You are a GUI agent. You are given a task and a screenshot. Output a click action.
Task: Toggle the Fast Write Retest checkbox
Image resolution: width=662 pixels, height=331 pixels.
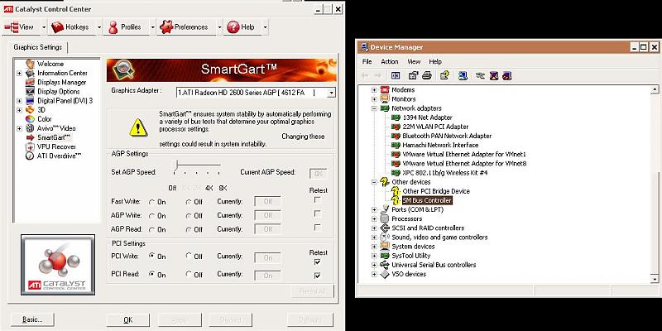tap(318, 200)
